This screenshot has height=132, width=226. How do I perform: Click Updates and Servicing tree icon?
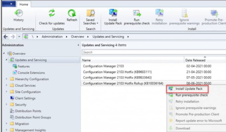[x=12, y=60]
